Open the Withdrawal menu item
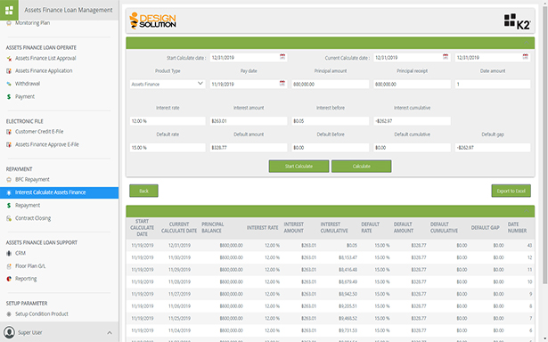The height and width of the screenshot is (342, 548). [x=28, y=84]
